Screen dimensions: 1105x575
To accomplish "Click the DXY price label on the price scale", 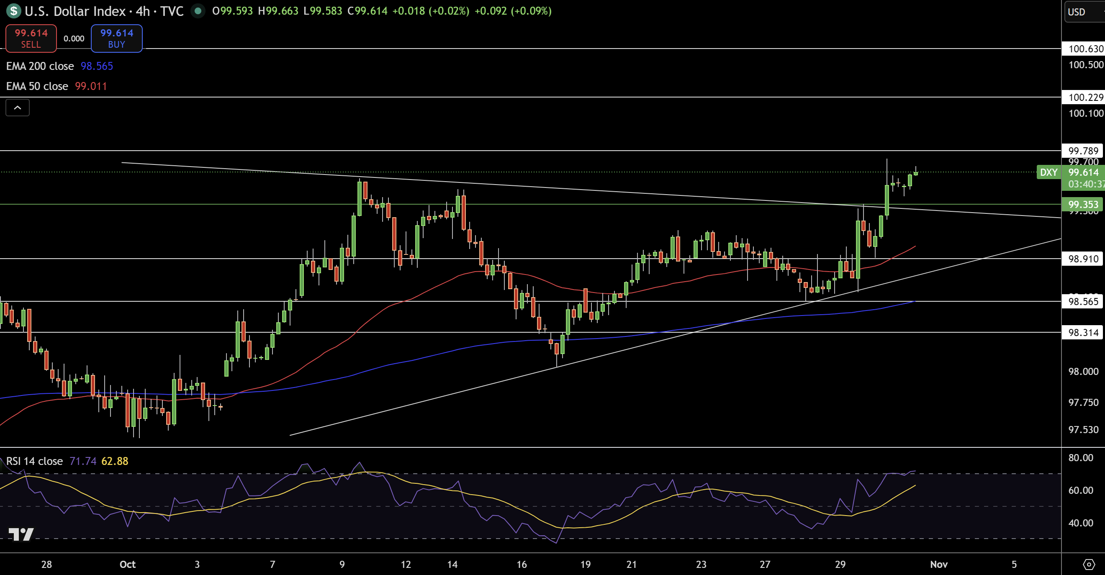I will [1050, 172].
